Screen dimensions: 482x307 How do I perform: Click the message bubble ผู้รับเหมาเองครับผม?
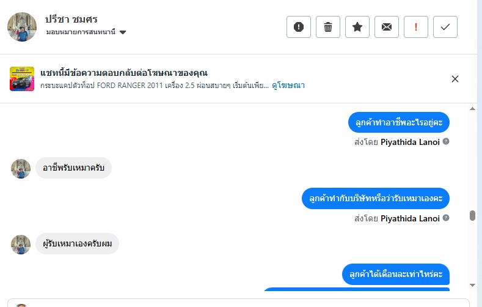click(x=77, y=244)
